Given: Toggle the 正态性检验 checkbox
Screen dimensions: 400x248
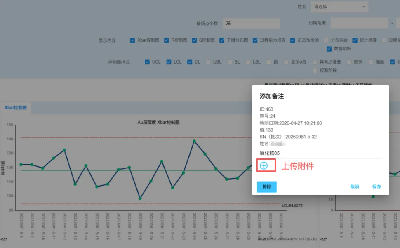Looking at the screenshot, I should click(x=293, y=40).
